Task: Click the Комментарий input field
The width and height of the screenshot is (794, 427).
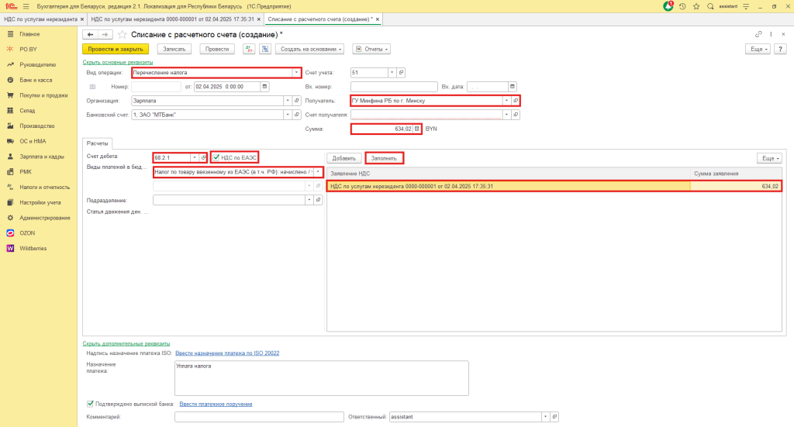Action: [259, 417]
